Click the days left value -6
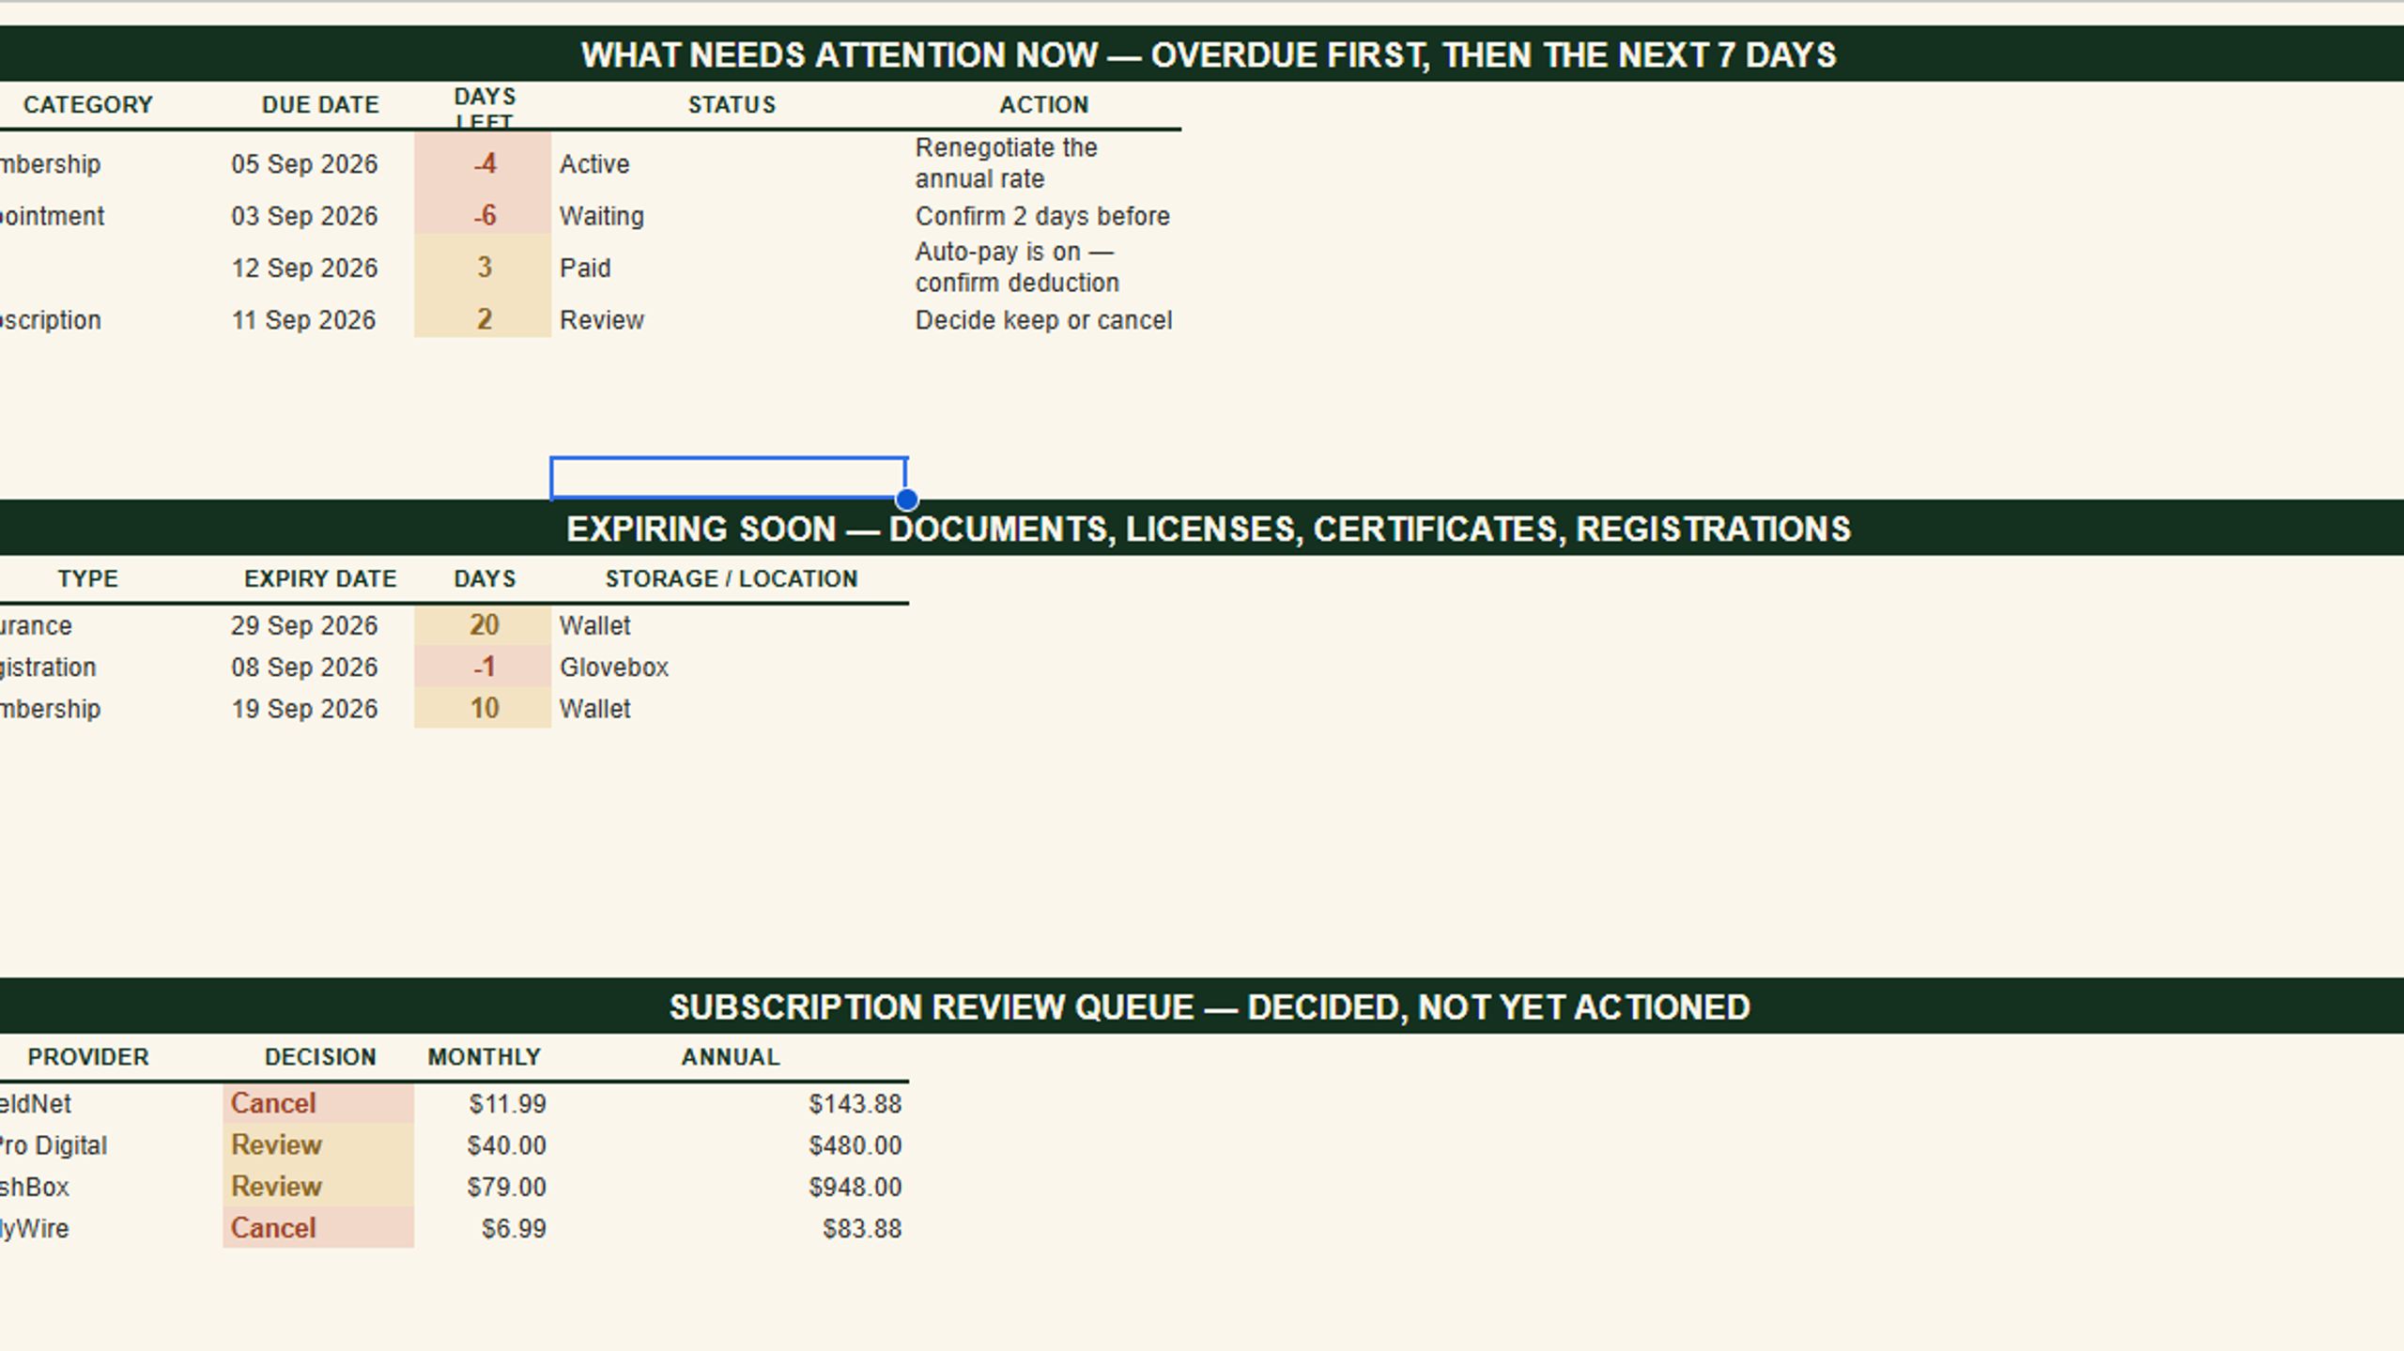This screenshot has width=2404, height=1351. pos(484,216)
